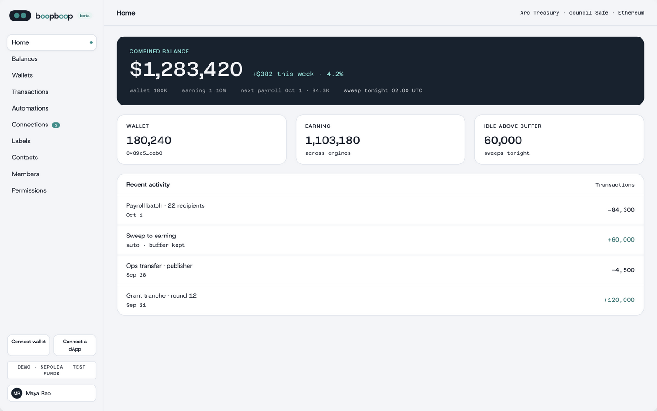
Task: Click the next payroll Oct 1 text
Action: click(x=285, y=90)
